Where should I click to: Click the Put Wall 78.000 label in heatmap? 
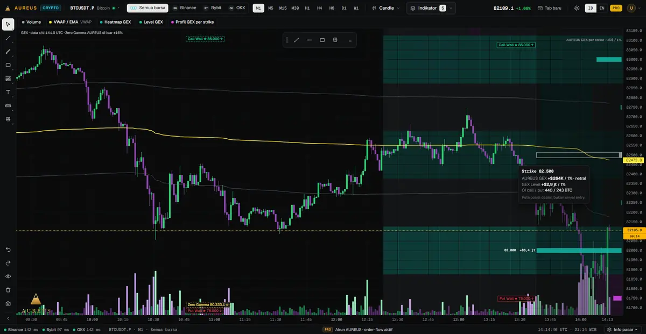coord(517,298)
